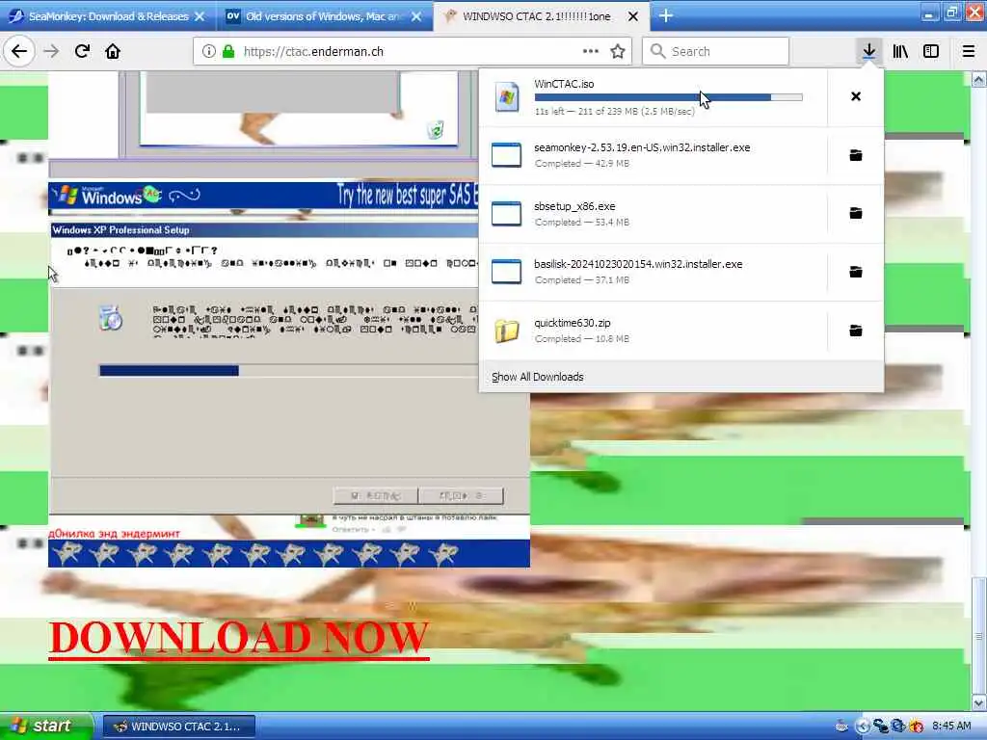Screen dimensions: 987x740
Task: Close the Old versions of Windows tab
Action: (x=416, y=16)
